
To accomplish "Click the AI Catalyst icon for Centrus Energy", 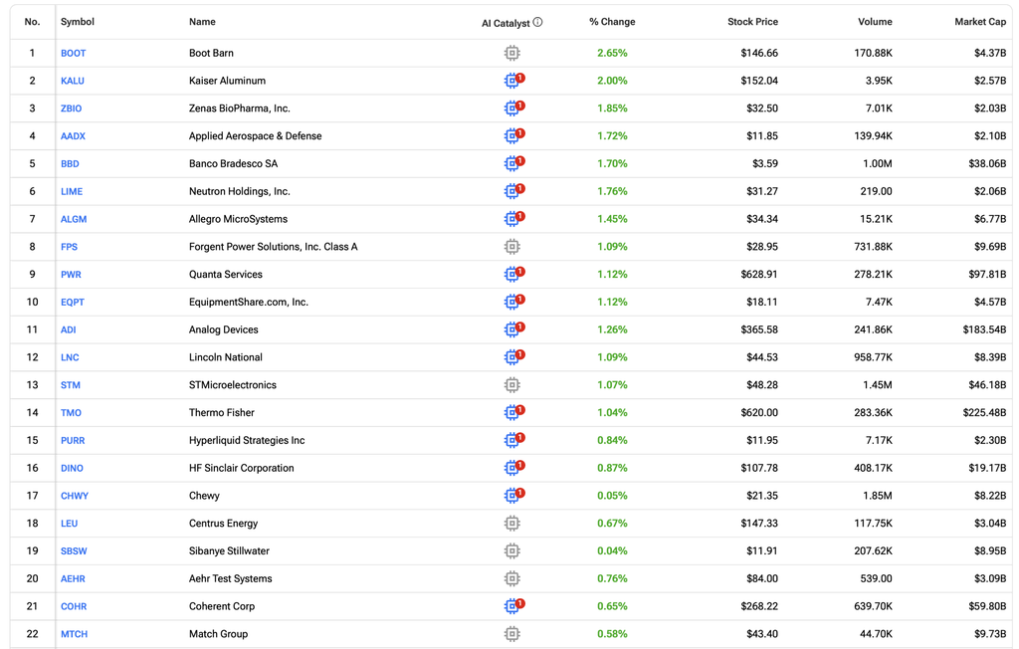I will (512, 524).
